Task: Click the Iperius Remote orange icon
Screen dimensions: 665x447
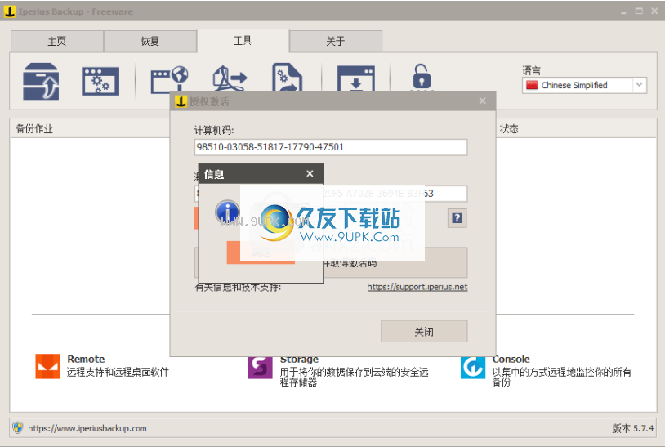Action: pos(47,366)
